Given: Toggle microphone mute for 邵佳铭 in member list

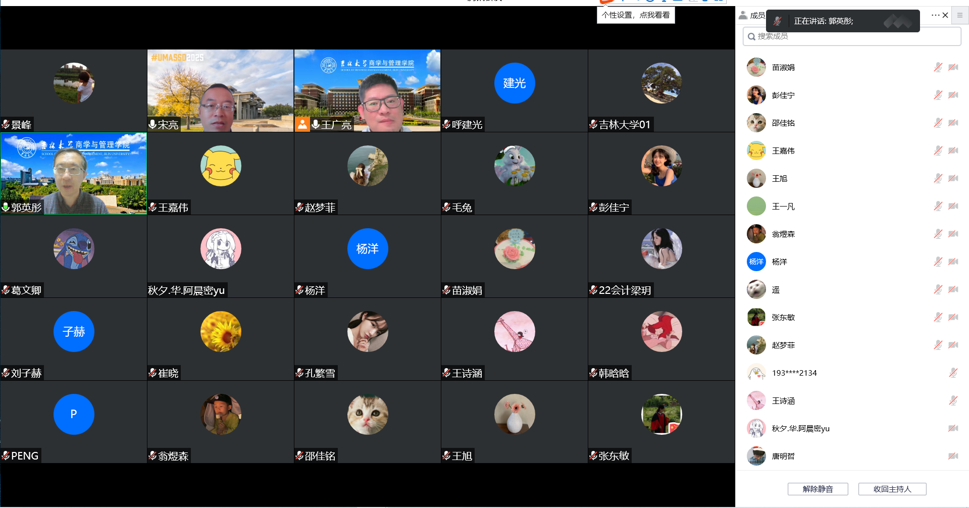Looking at the screenshot, I should 938,123.
